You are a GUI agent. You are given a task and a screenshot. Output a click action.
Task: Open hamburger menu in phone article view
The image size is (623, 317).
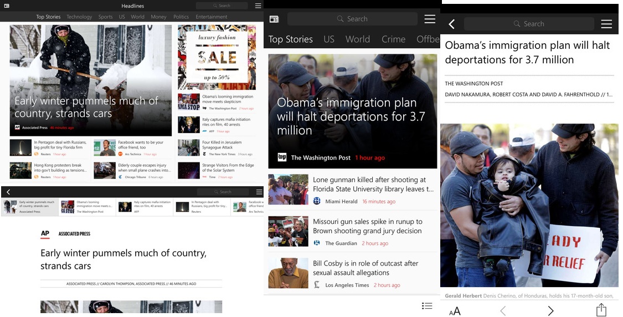click(606, 24)
